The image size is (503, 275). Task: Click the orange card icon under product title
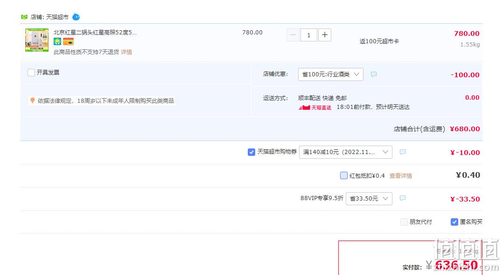coord(68,41)
